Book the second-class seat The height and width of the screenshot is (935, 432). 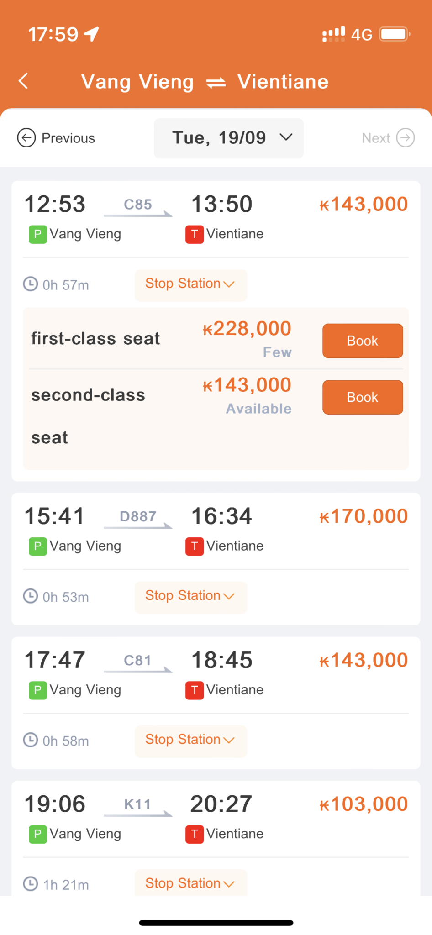[x=363, y=397]
